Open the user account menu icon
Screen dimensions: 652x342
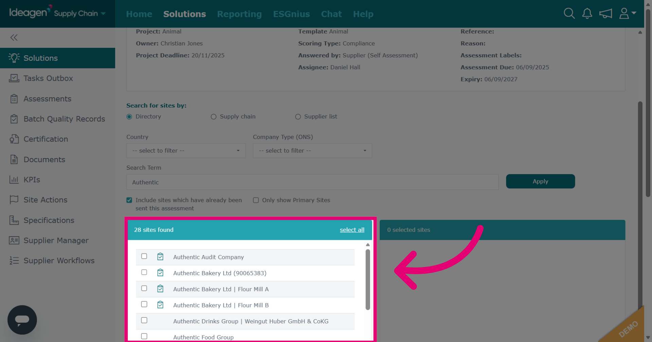(628, 14)
